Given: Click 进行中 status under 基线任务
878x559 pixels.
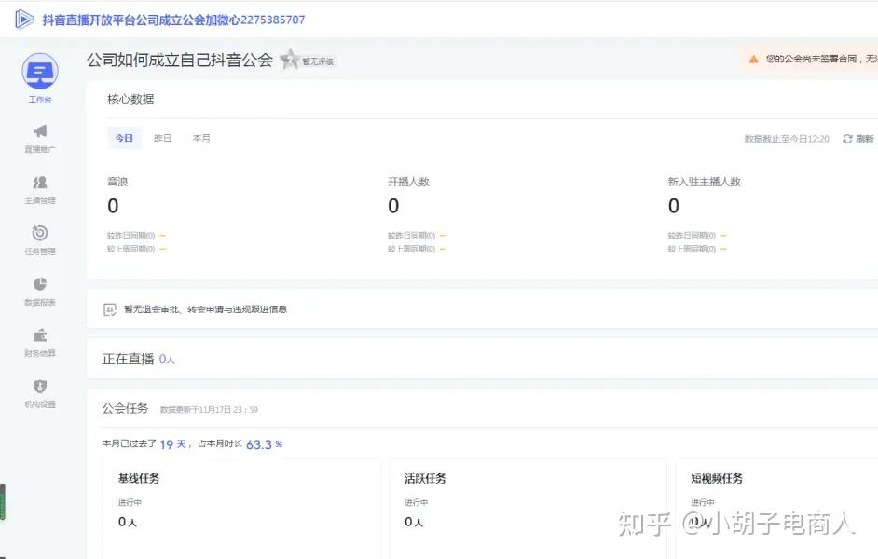Looking at the screenshot, I should 130,502.
